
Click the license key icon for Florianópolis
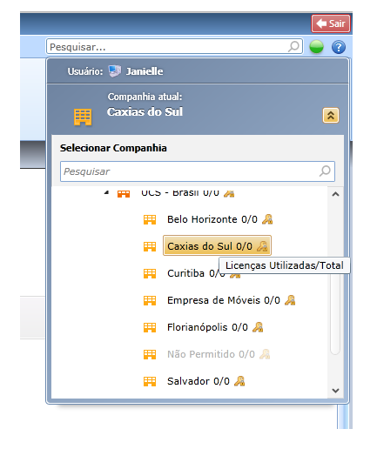point(258,327)
